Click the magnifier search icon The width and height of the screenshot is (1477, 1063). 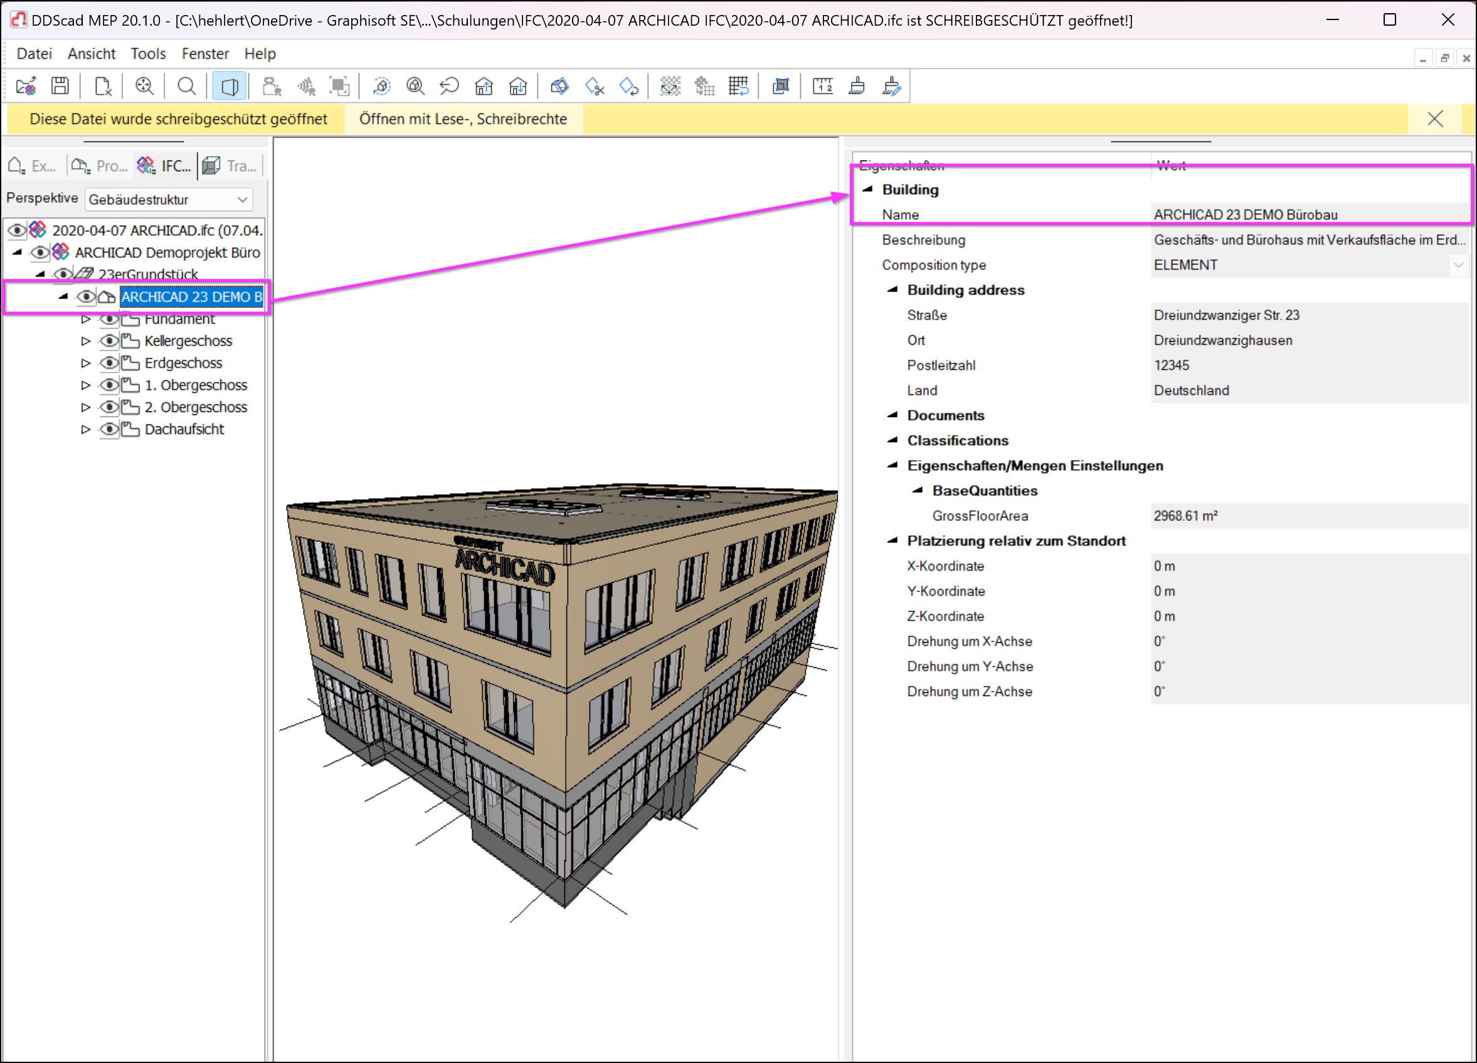[187, 86]
